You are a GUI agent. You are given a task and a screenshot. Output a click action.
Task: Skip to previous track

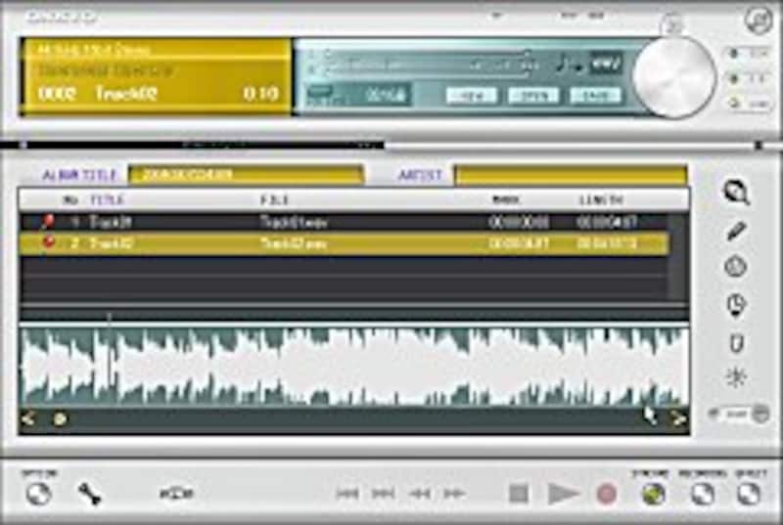[x=347, y=494]
